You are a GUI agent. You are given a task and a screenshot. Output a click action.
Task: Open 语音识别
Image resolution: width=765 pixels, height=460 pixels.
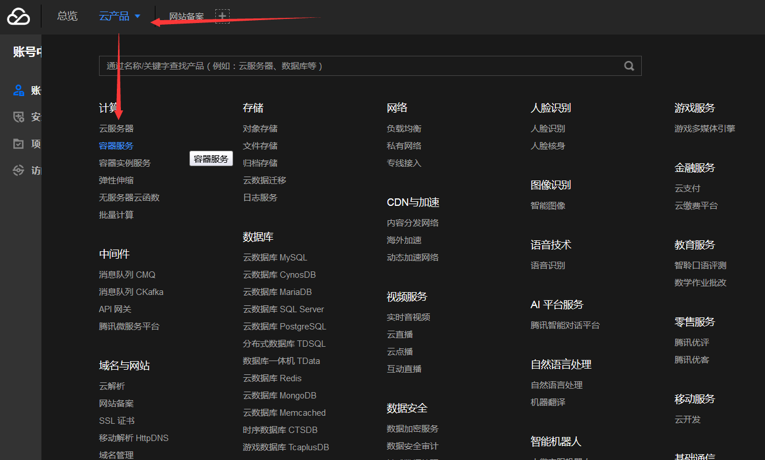[548, 265]
